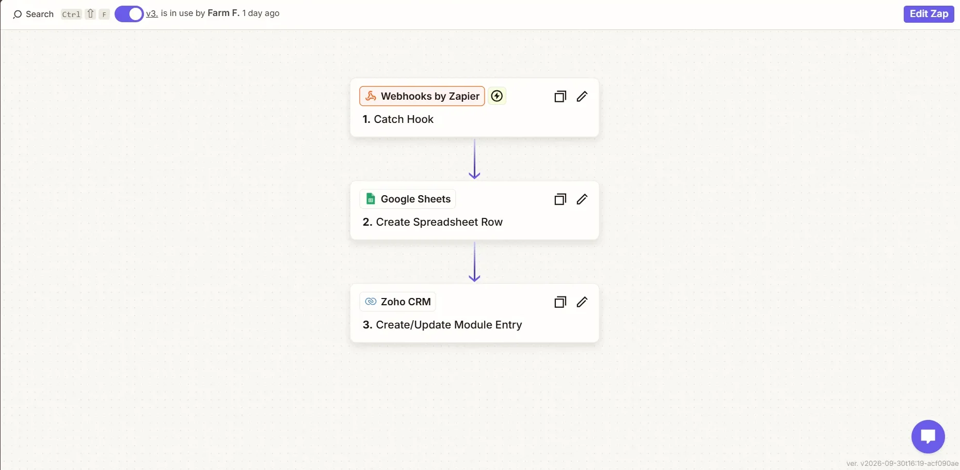Click the Webhooks orange logo icon

[x=371, y=96]
